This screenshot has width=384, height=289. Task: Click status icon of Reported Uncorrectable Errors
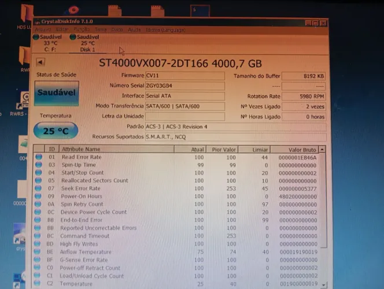click(38, 228)
